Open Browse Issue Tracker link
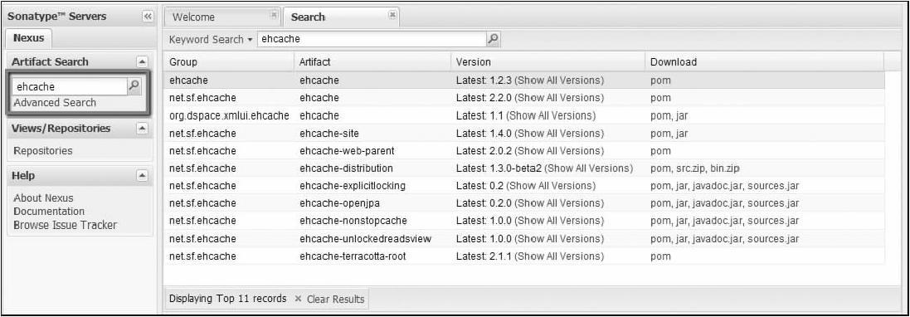Image resolution: width=910 pixels, height=317 pixels. (65, 225)
